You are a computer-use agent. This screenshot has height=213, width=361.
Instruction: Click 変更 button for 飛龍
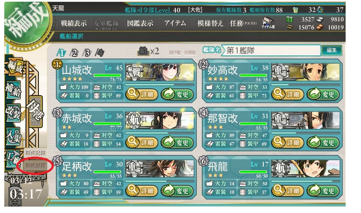(x=323, y=190)
